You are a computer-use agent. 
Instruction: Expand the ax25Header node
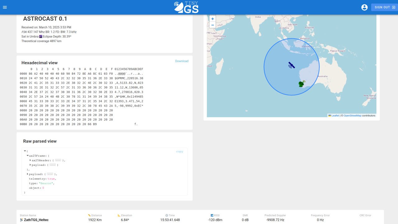(30, 160)
